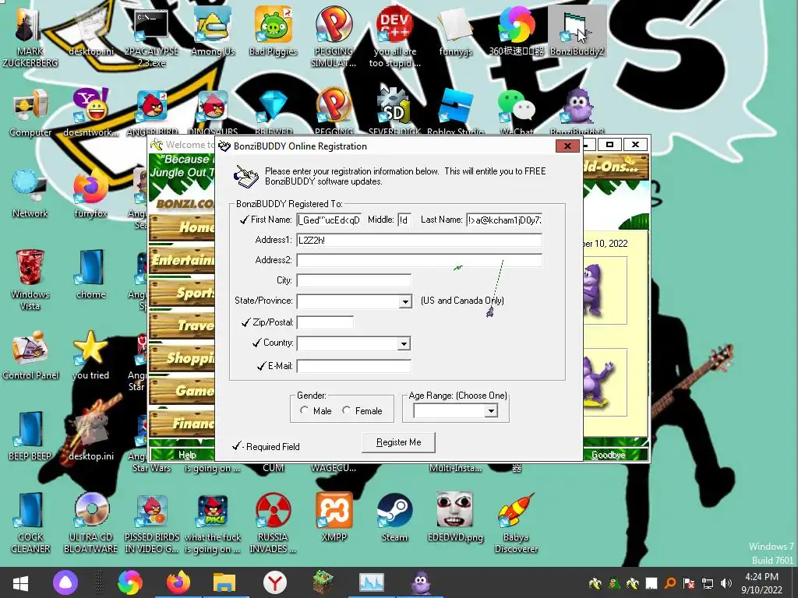Select the Computer desktop icon
This screenshot has height=598, width=798.
coord(30,113)
